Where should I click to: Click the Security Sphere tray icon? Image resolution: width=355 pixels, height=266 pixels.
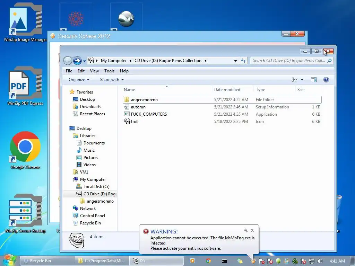[253, 261]
